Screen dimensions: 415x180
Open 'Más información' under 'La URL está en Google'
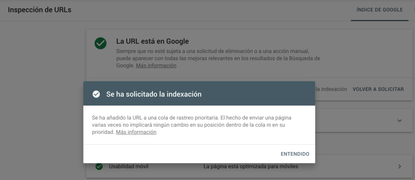(156, 65)
